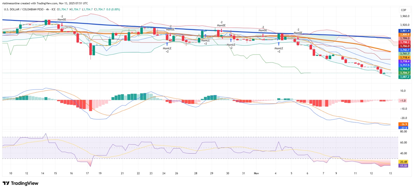
Task: Click the orange -26.9 signal value tag
Action: pos(403,124)
